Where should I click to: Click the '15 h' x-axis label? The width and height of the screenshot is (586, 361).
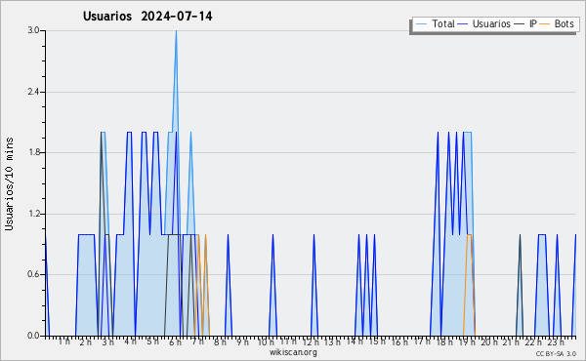[x=377, y=341]
